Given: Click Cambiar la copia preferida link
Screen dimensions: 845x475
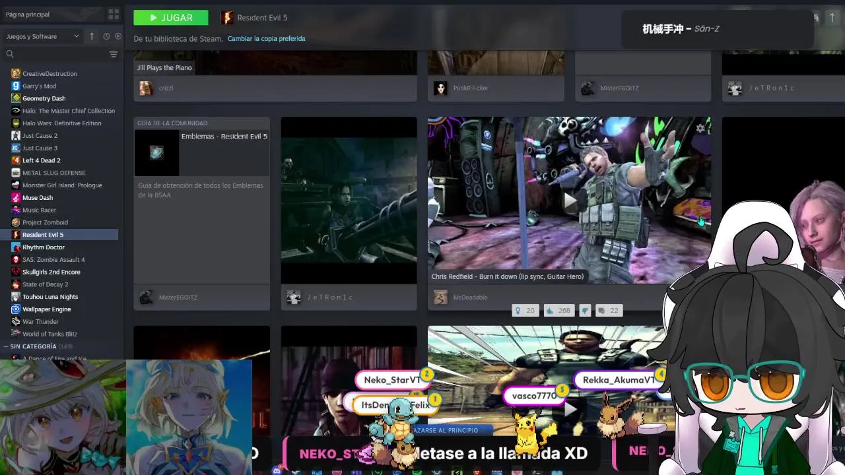Looking at the screenshot, I should tap(266, 39).
